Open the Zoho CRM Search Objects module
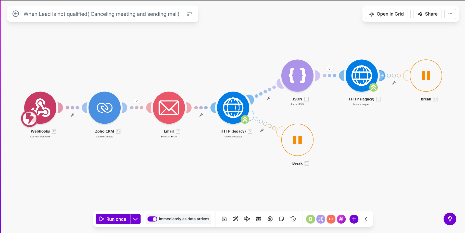Image resolution: width=465 pixels, height=233 pixels. point(105,108)
